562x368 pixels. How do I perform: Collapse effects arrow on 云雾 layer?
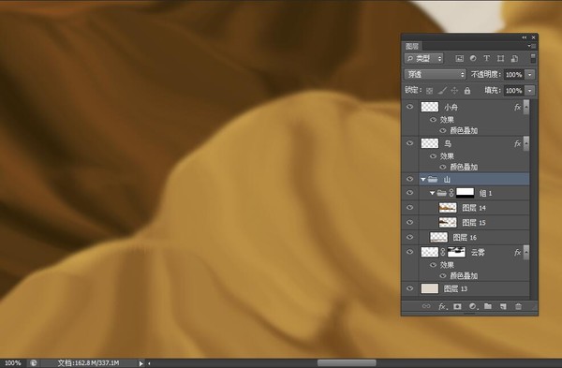(526, 253)
